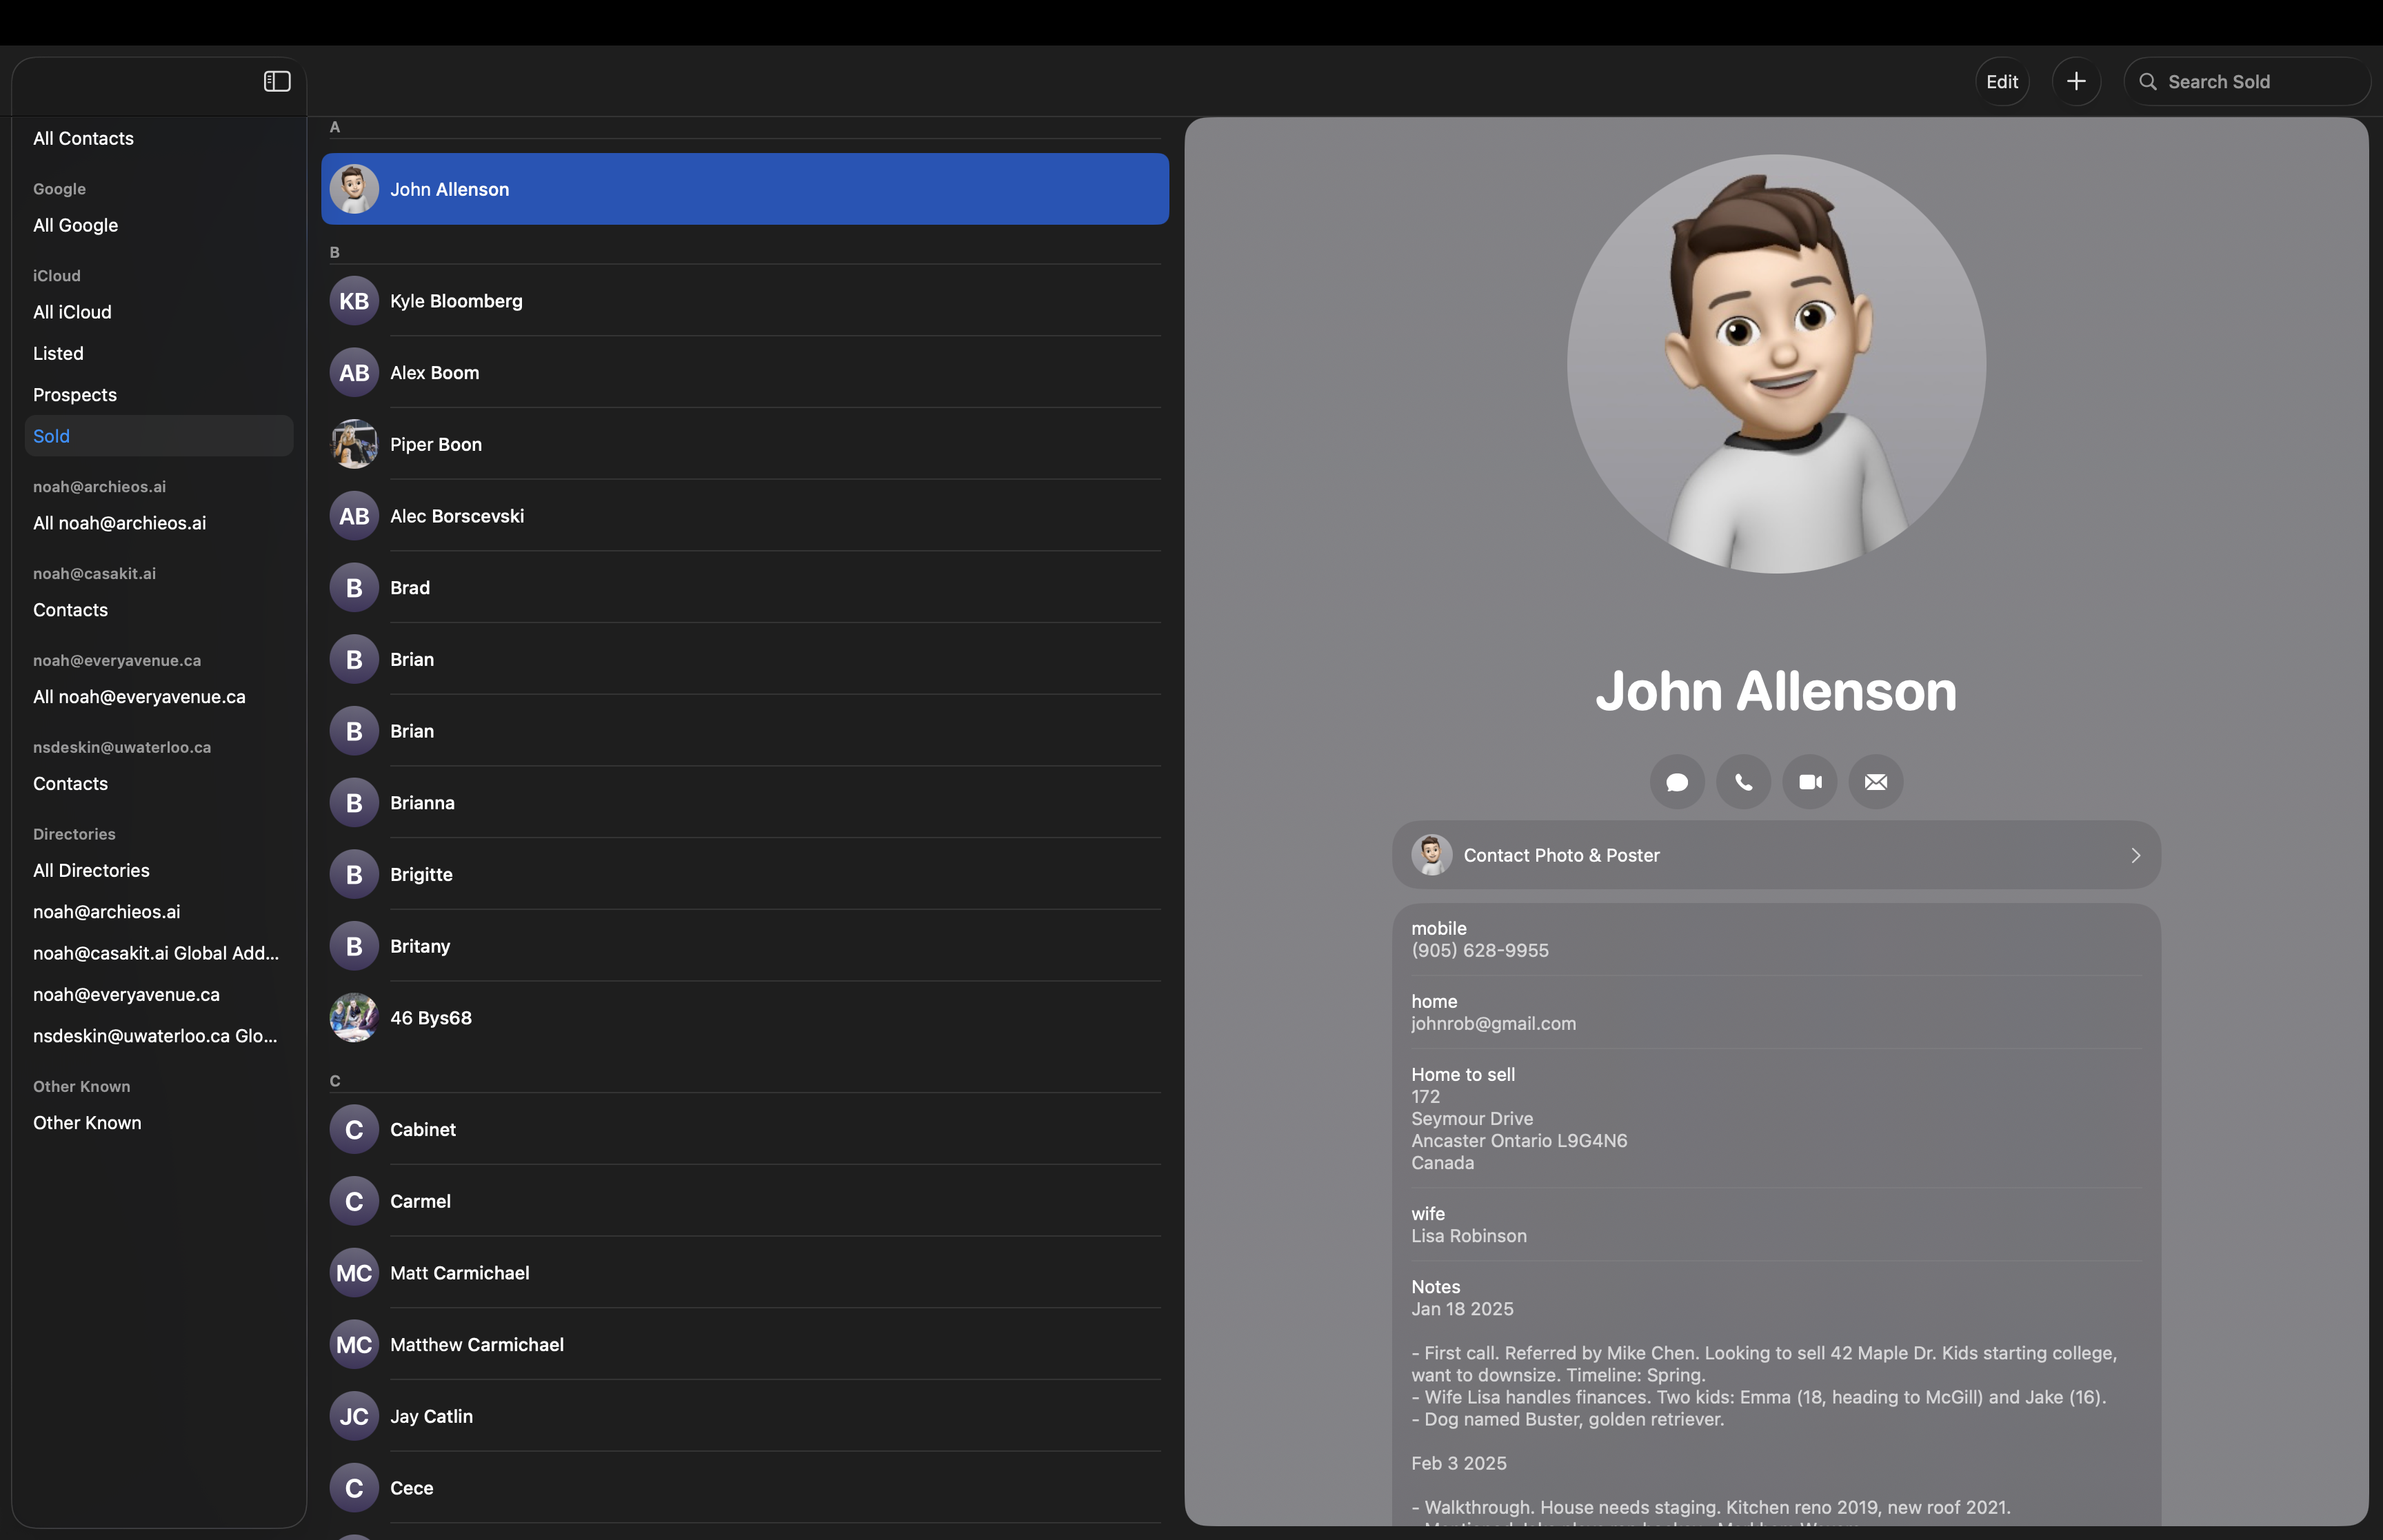Image resolution: width=2383 pixels, height=1540 pixels.
Task: Call John Allenson using the phone icon
Action: pyautogui.click(x=1742, y=782)
